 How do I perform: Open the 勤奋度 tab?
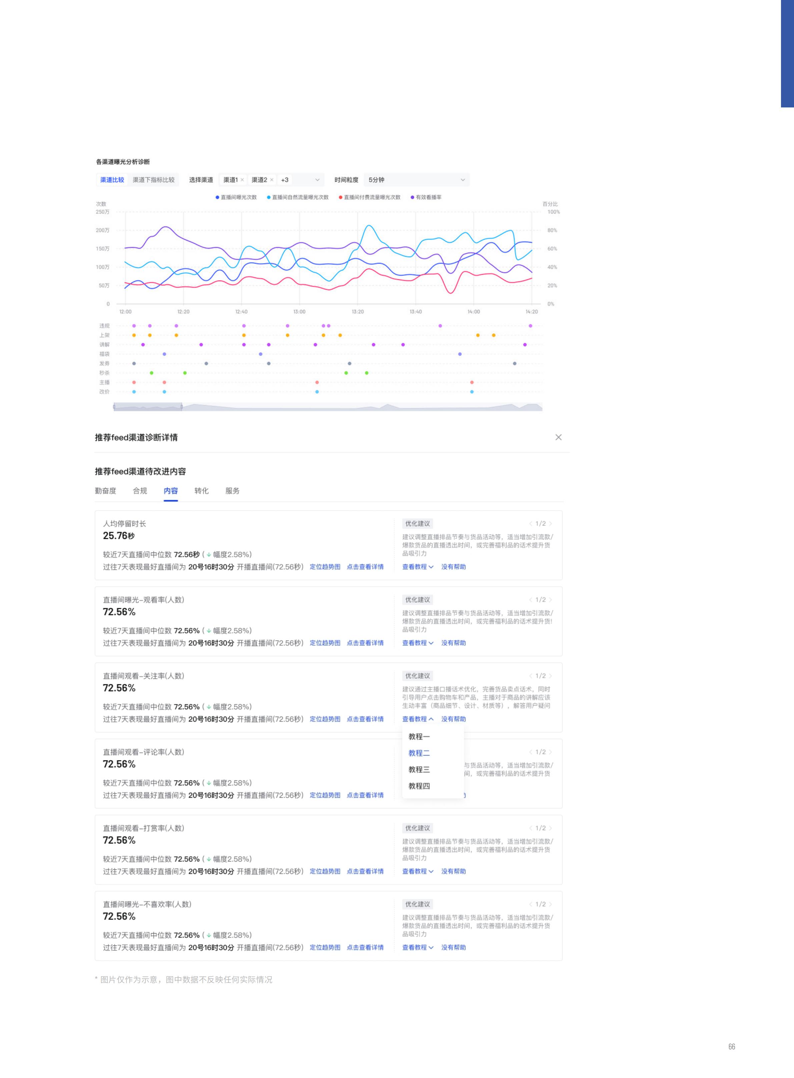105,490
